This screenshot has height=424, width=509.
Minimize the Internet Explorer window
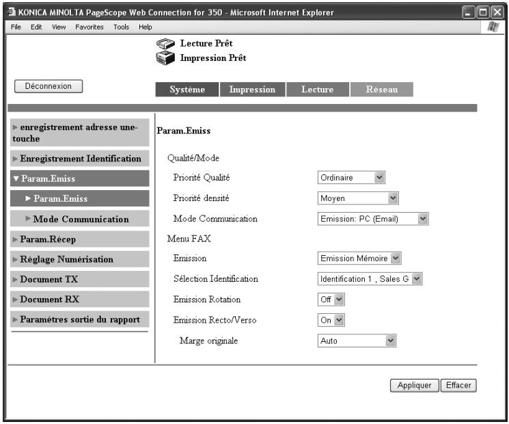coord(468,12)
